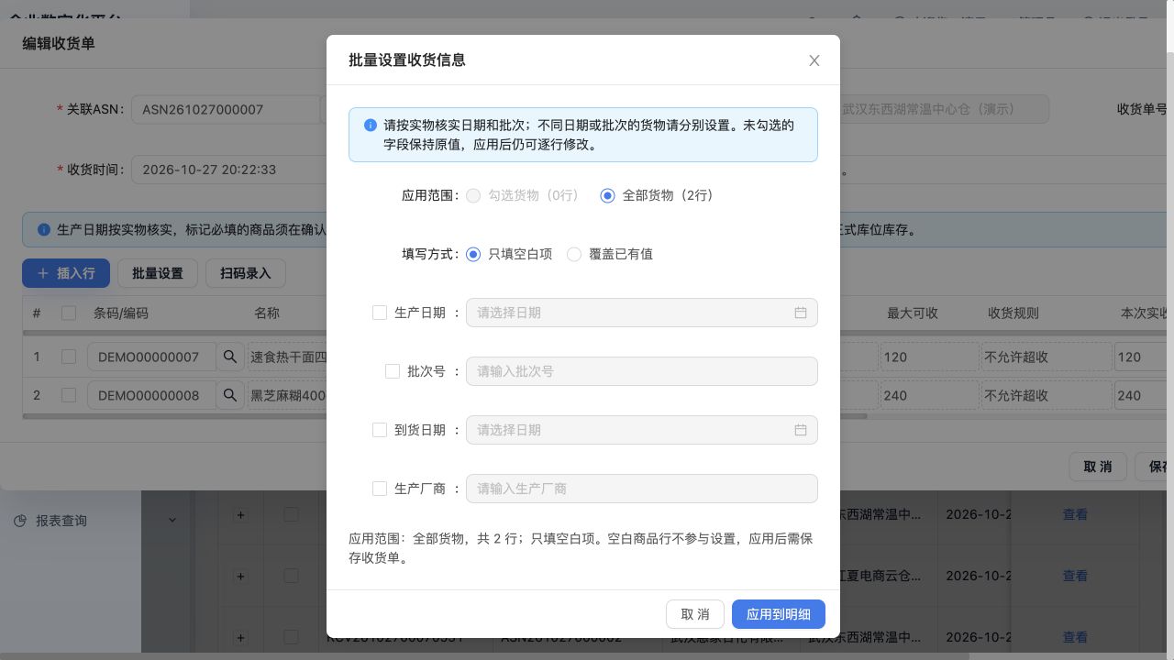This screenshot has width=1174, height=660.
Task: Click the 扫码录入 button
Action: pos(246,273)
